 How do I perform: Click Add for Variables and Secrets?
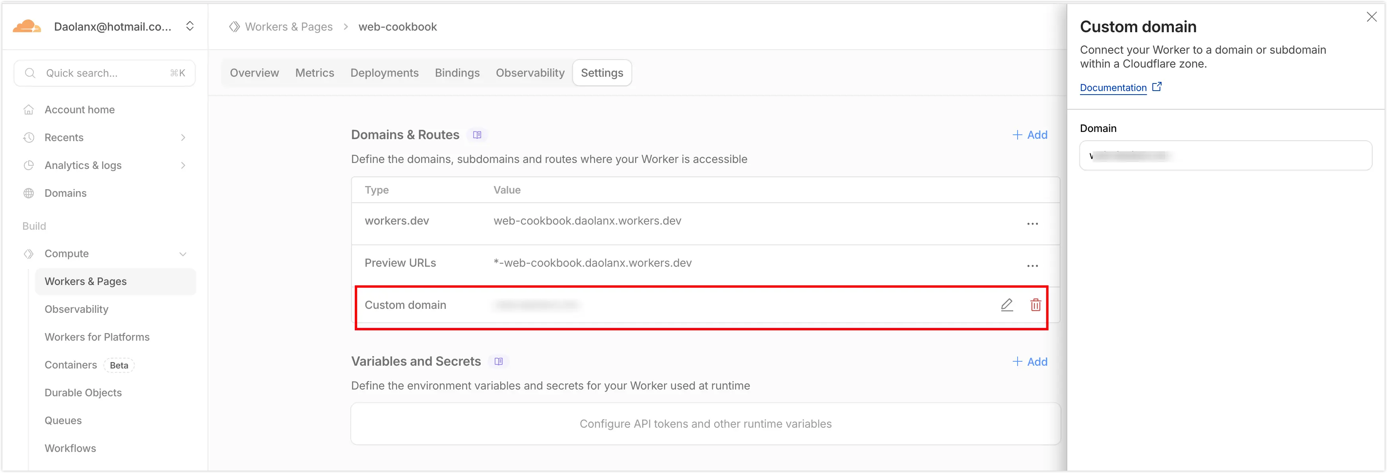[x=1030, y=362]
